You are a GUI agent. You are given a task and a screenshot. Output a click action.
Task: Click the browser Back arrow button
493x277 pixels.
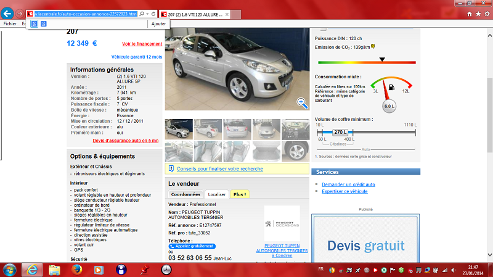point(7,14)
